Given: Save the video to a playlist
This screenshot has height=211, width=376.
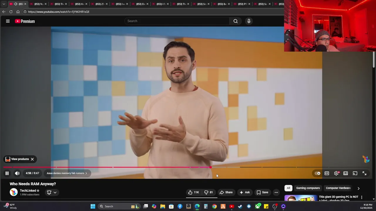Looking at the screenshot, I should 262,192.
